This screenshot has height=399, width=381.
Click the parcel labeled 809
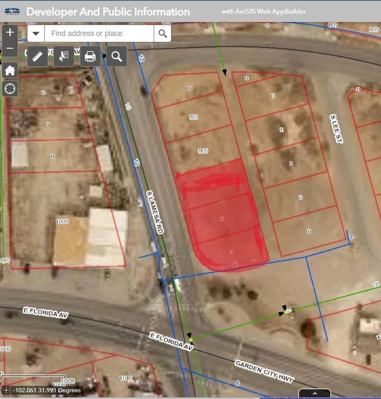tap(374, 29)
